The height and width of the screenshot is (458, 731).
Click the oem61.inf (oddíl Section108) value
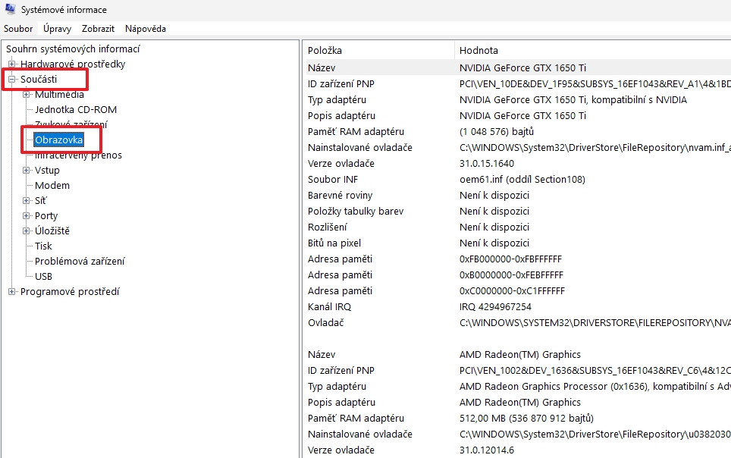click(x=522, y=179)
